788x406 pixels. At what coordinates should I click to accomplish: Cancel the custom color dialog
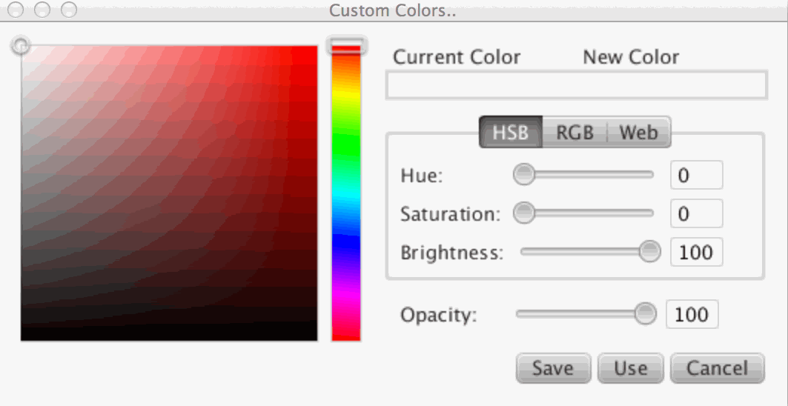coord(716,368)
